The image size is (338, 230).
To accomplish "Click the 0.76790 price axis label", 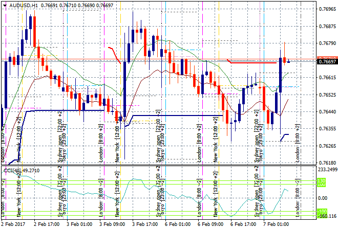I will [327, 43].
